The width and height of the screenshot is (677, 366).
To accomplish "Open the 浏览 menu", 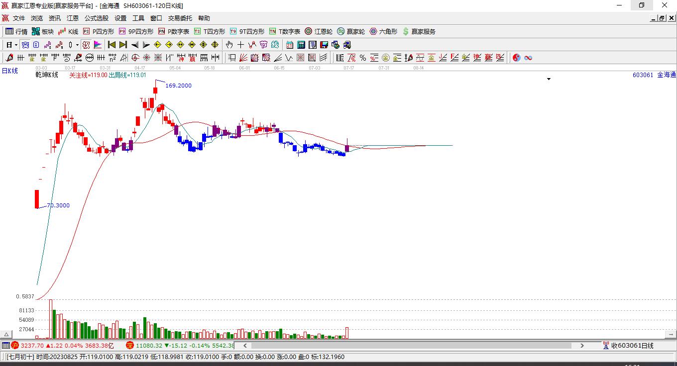I will point(37,18).
